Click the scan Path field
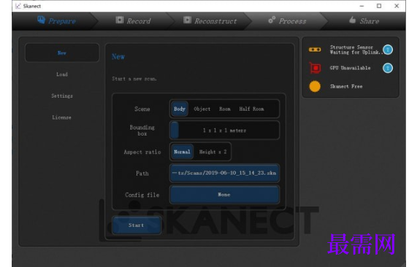The width and height of the screenshot is (409, 267). [x=225, y=173]
